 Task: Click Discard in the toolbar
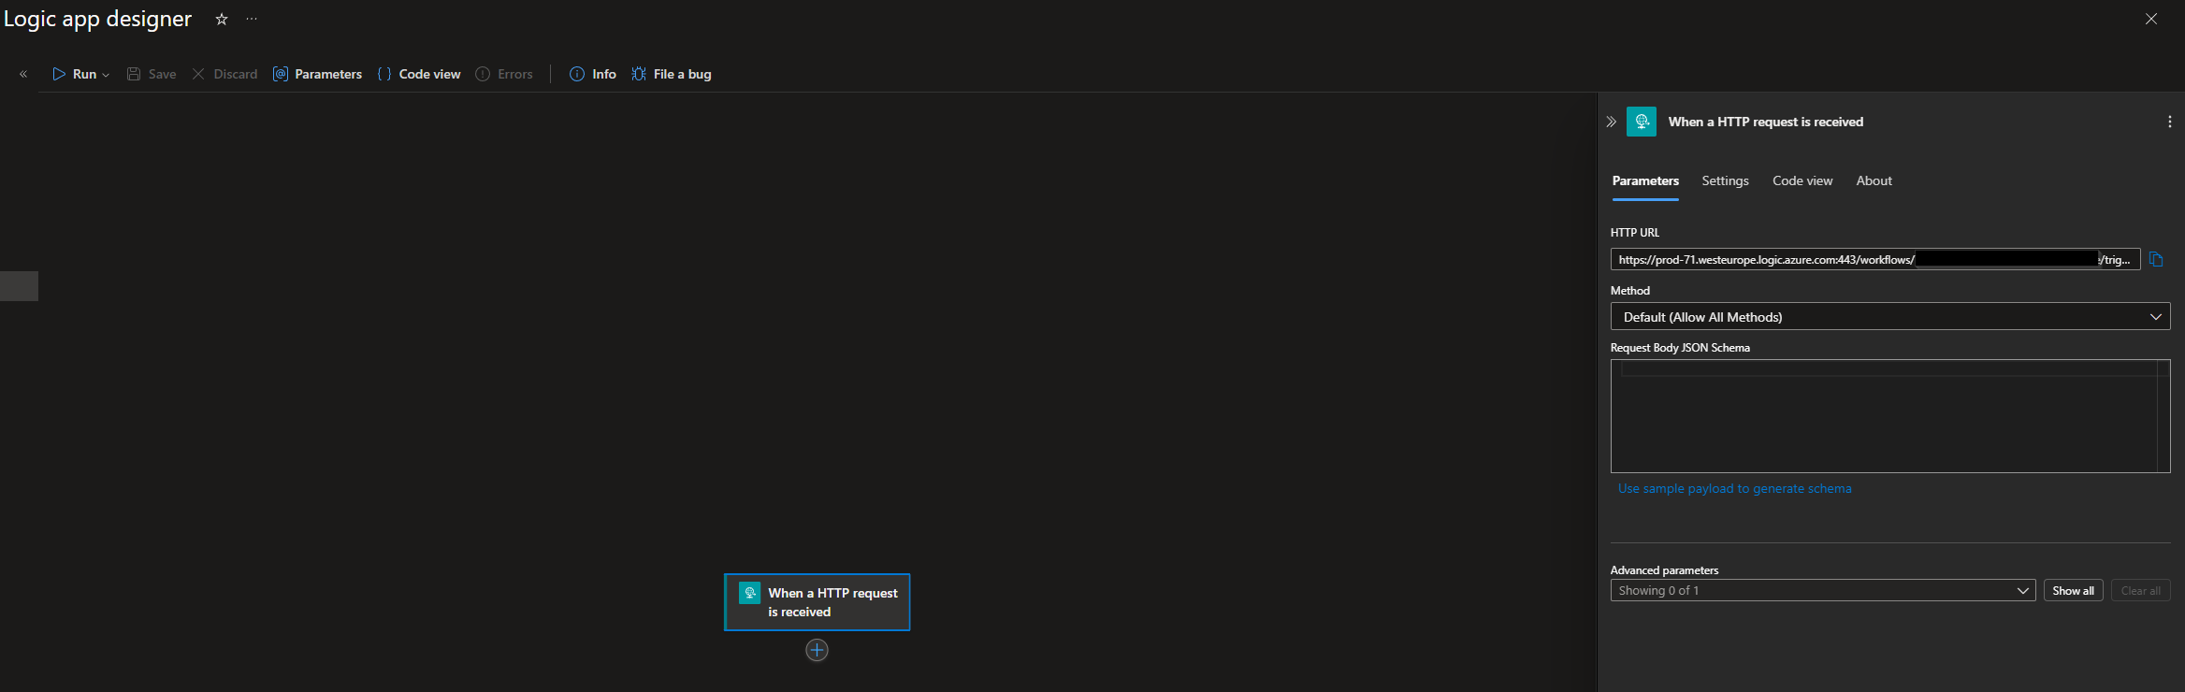coord(224,74)
